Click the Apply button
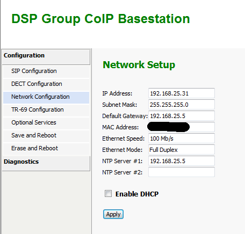The image size is (245, 234). coord(113,214)
